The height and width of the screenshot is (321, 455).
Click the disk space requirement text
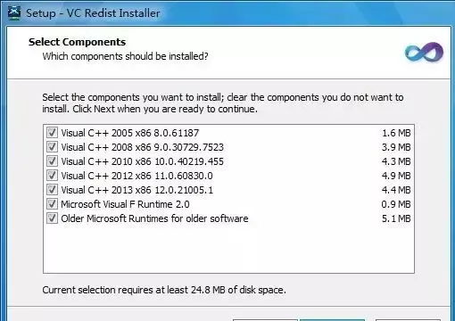click(x=164, y=290)
